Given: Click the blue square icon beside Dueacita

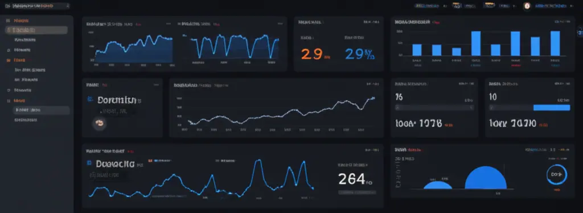Looking at the screenshot, I should (x=89, y=163).
